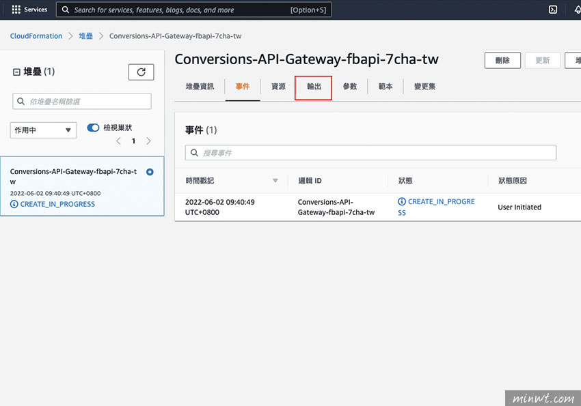
Task: Go to next page of stacks
Action: point(148,141)
